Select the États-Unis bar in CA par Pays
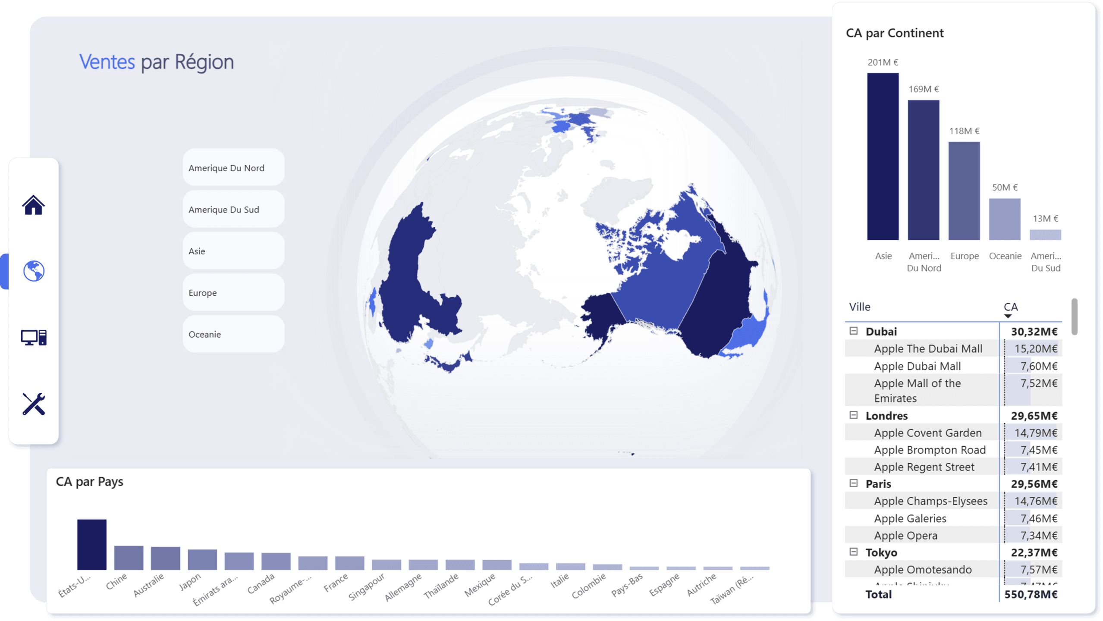 tap(92, 545)
